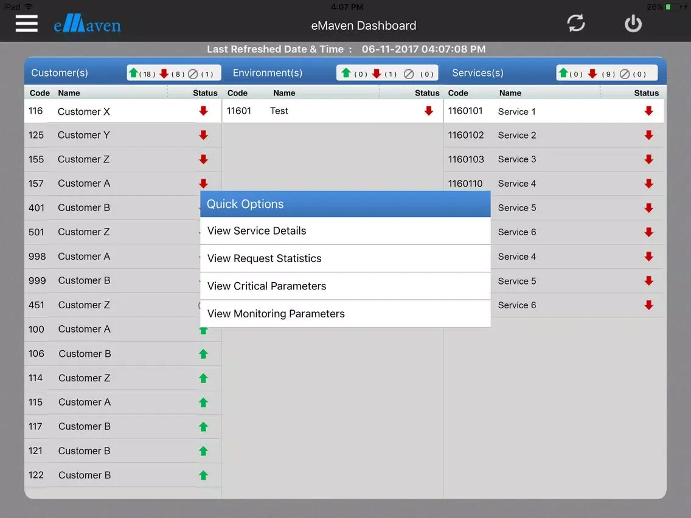Select customer row code 998

coord(113,257)
